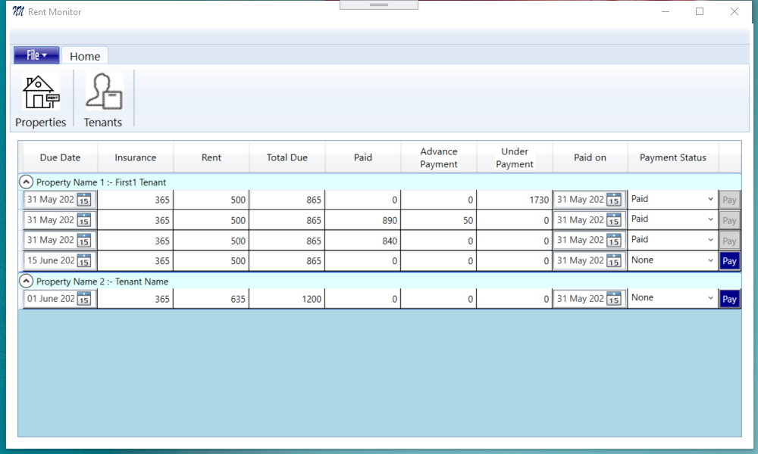The height and width of the screenshot is (454, 758).
Task: Click the Paid cell showing 890
Action: (x=363, y=220)
